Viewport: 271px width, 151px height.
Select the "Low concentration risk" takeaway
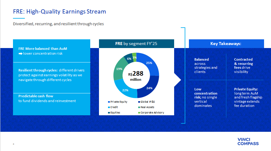206,97
